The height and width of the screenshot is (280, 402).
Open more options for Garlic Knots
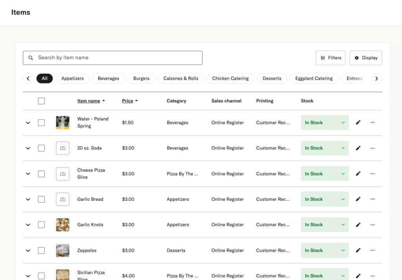(373, 225)
